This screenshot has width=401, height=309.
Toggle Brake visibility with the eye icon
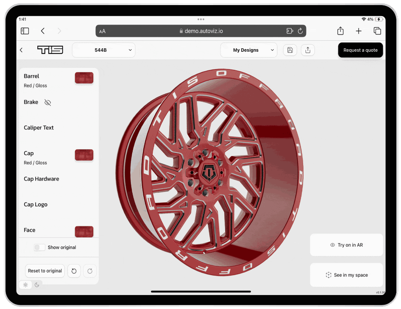coord(47,102)
